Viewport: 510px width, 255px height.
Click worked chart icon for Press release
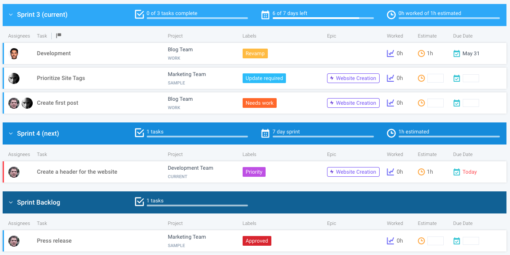(390, 241)
